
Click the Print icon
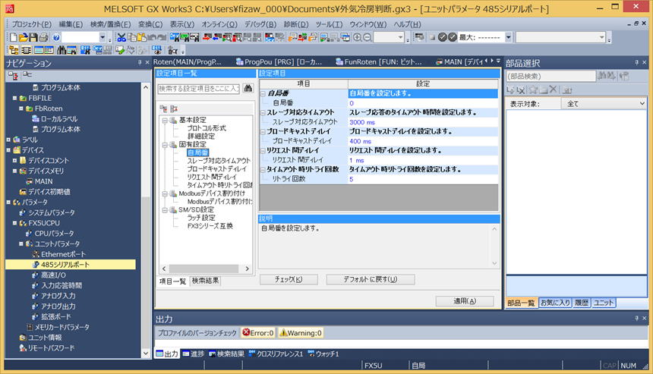(43, 37)
